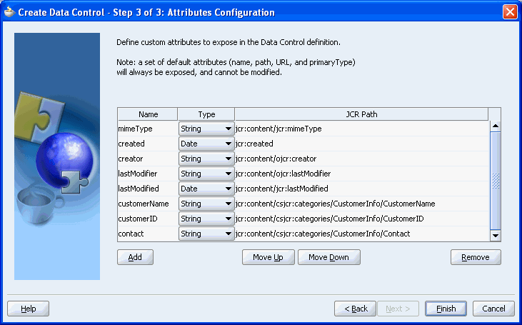Open Type dropdown for contact row
Screen dimensions: 522x325
coord(206,234)
